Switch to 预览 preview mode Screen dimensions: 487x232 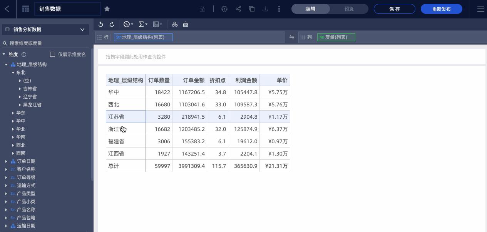point(349,8)
